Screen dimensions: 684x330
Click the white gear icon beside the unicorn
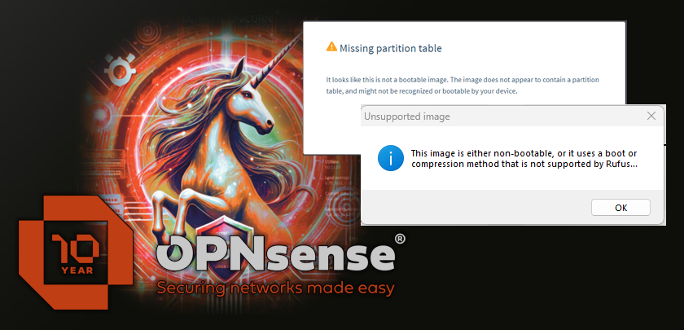119,70
